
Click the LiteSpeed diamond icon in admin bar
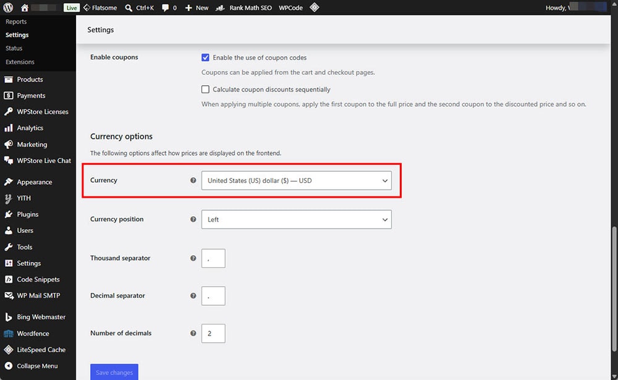point(314,7)
